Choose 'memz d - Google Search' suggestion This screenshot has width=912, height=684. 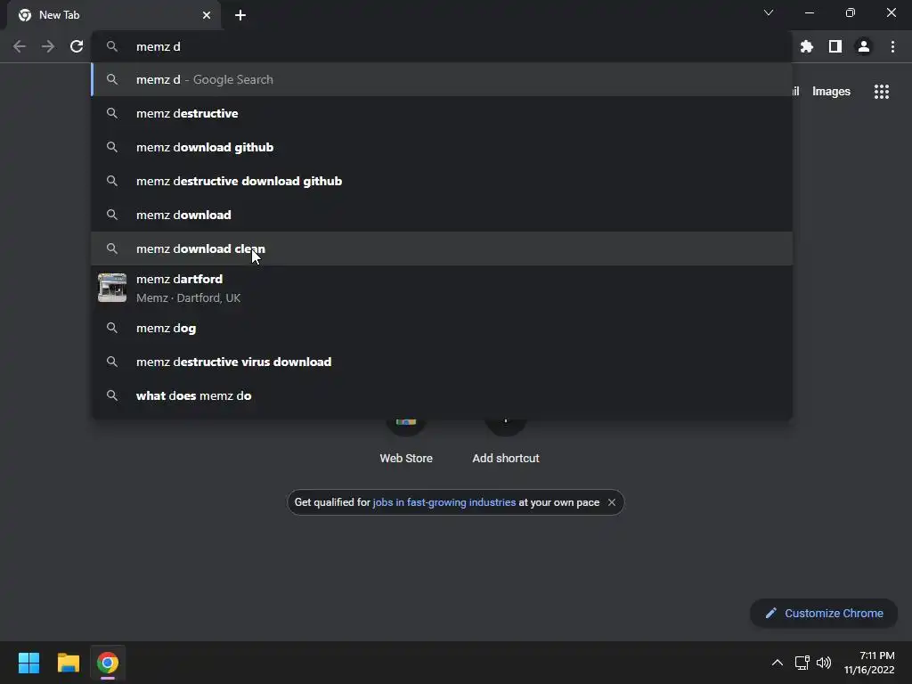(x=442, y=79)
